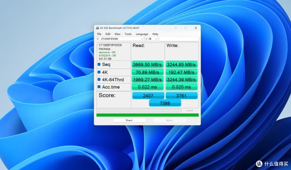Image resolution: width=291 pixels, height=170 pixels.
Task: Click the total score 7386
Action: tap(165, 103)
